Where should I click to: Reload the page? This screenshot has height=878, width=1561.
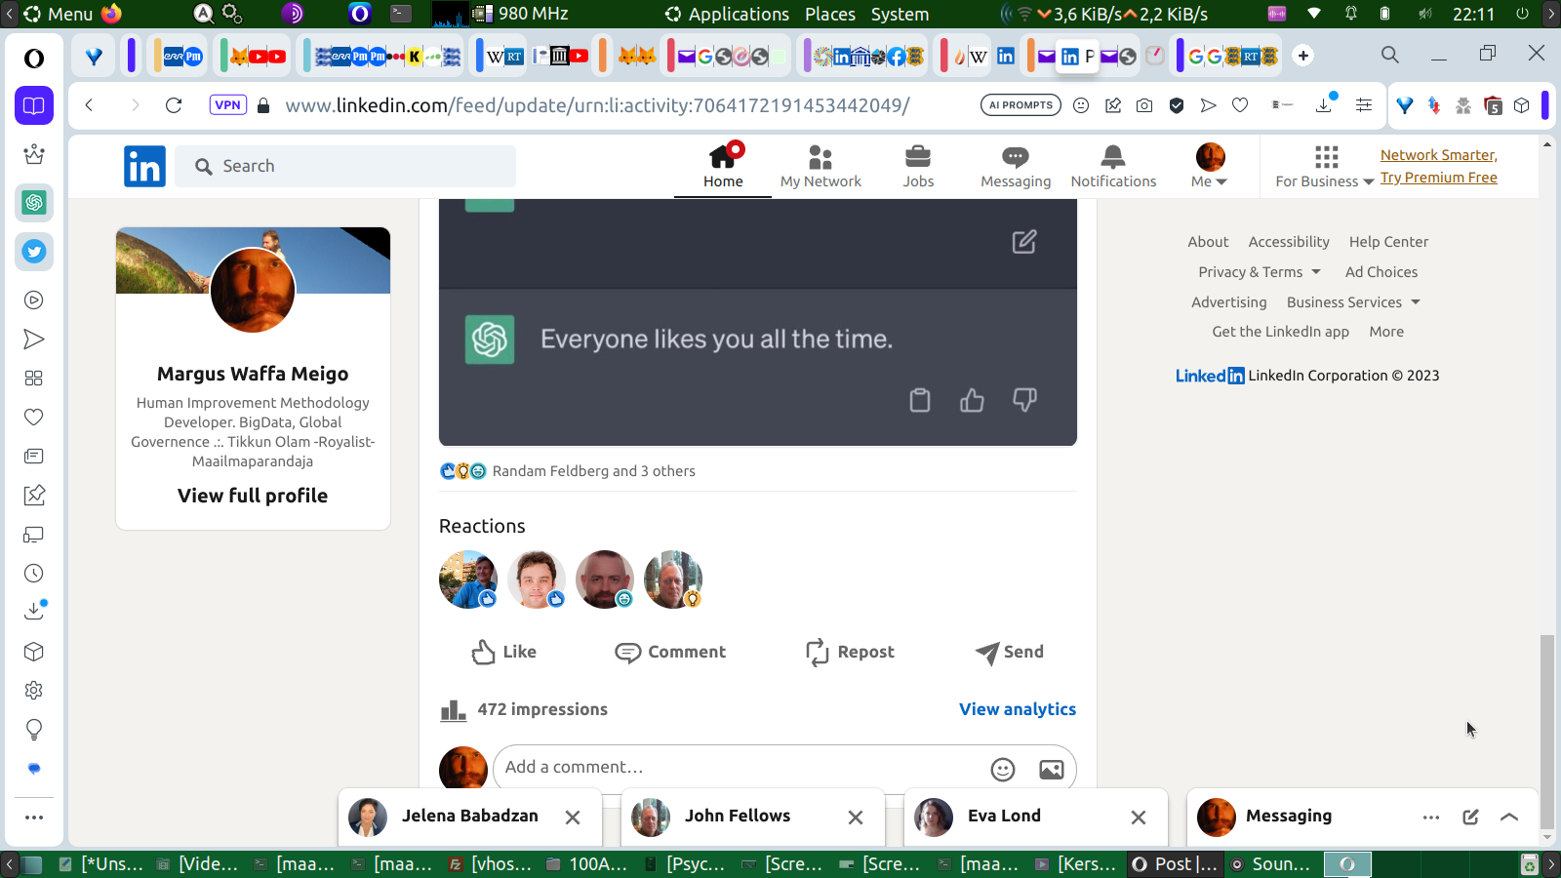(174, 105)
